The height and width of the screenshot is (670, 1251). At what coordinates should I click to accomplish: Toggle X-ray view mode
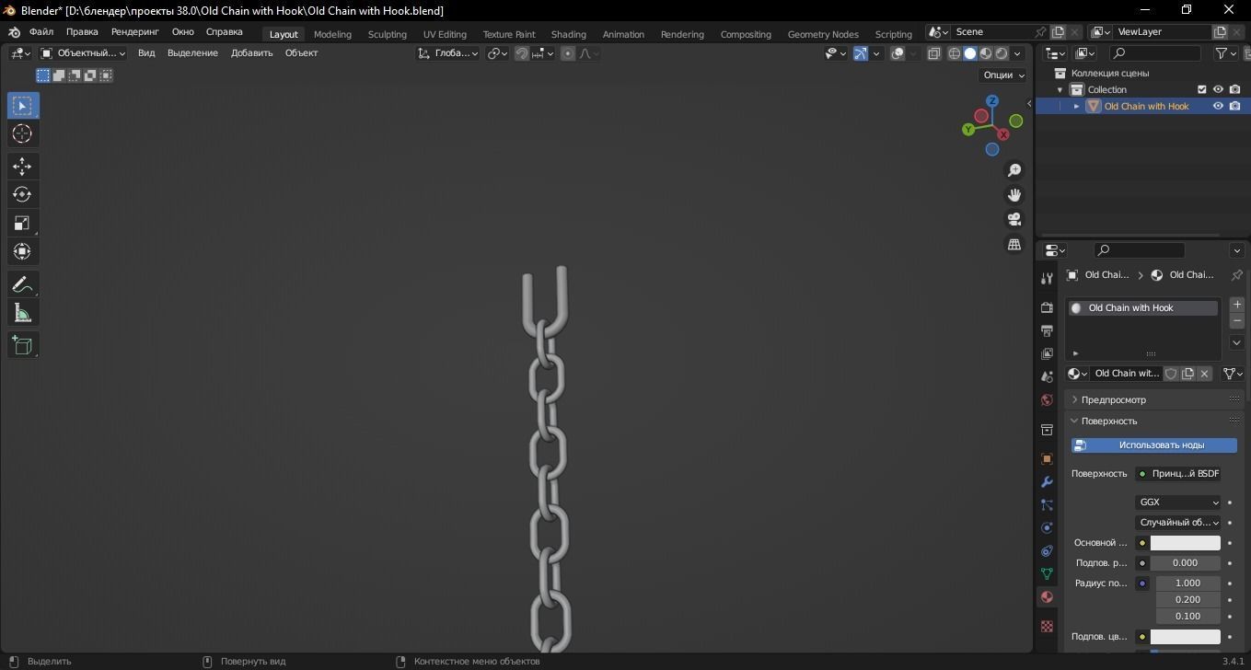point(934,53)
